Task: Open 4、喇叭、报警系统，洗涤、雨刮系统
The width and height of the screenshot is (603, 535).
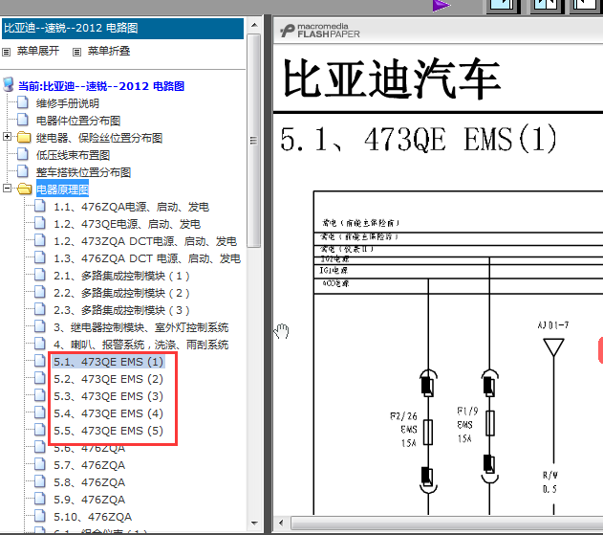Action: click(x=141, y=345)
